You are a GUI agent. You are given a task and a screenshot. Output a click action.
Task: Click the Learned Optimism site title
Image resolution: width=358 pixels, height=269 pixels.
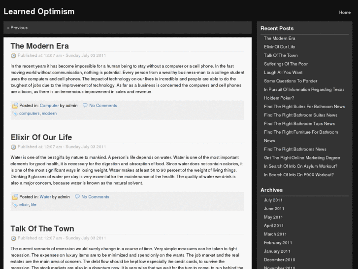coord(39,11)
